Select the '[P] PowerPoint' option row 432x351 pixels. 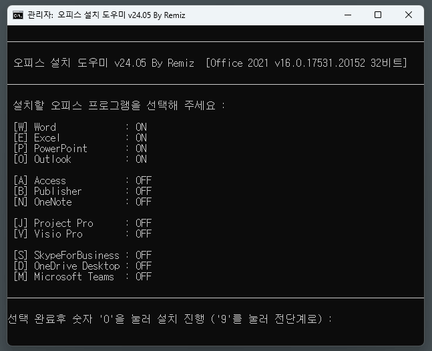tap(80, 148)
